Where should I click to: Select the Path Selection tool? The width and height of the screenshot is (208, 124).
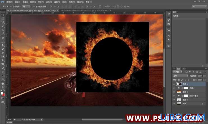(3, 76)
